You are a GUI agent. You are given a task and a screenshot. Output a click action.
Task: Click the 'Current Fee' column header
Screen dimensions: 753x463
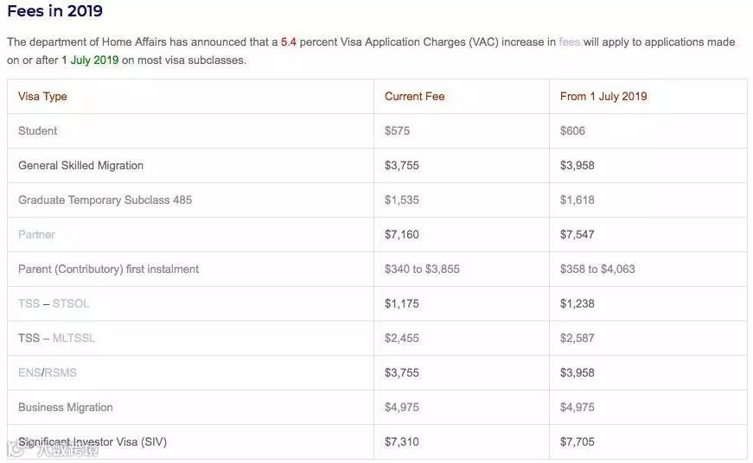[414, 96]
